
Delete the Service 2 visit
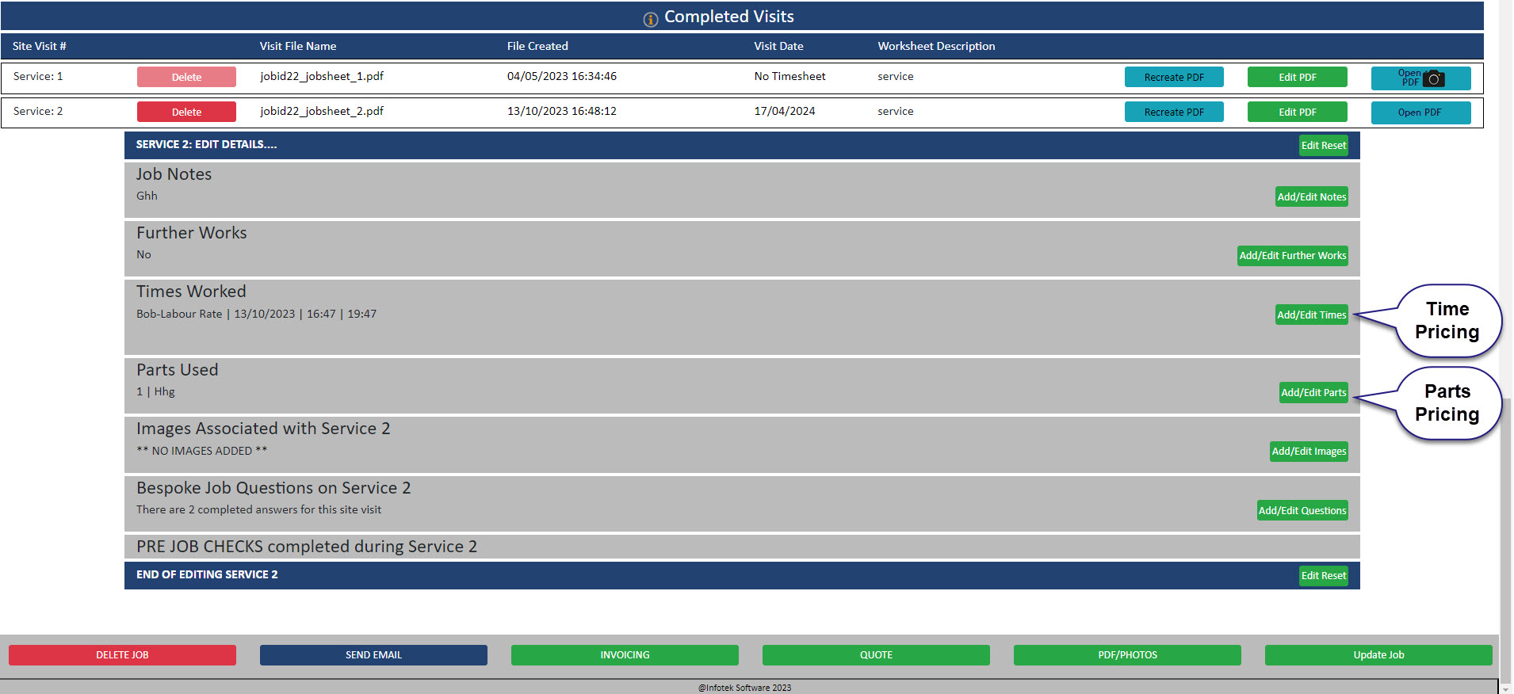(186, 112)
